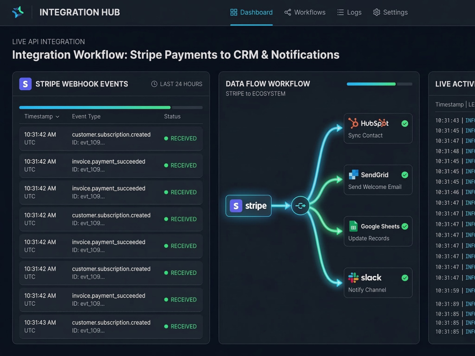This screenshot has height=356, width=475.
Task: Click the Dashboard grid icon
Action: 234,12
